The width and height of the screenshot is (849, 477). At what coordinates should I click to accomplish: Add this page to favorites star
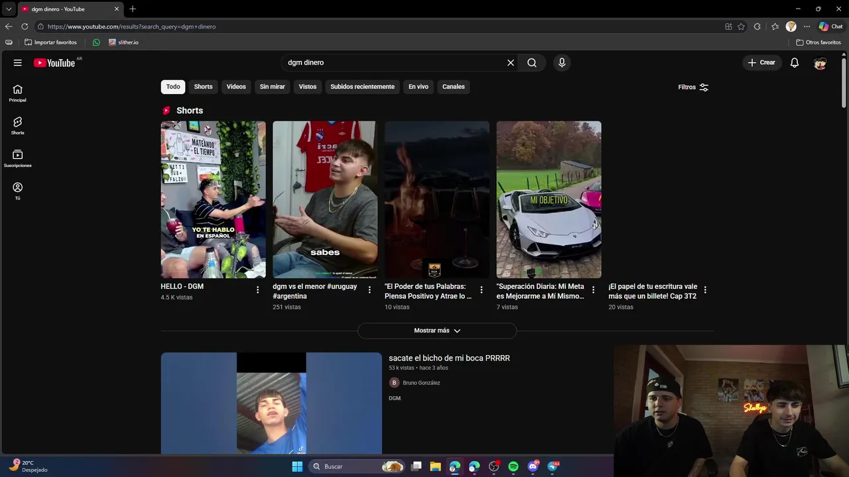741,26
